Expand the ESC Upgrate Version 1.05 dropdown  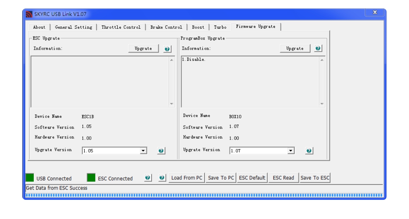pos(143,151)
